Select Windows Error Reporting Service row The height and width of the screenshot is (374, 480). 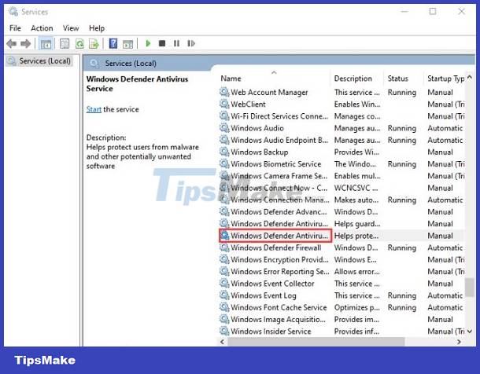(x=342, y=271)
